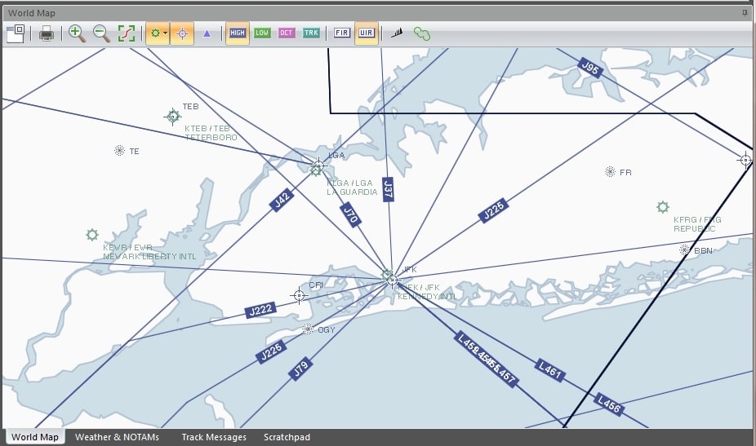The width and height of the screenshot is (756, 446).
Task: Toggle FIR boundaries display
Action: point(341,33)
